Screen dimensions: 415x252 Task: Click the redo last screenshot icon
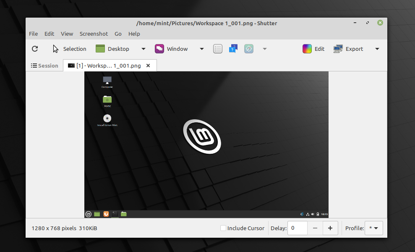pos(35,49)
